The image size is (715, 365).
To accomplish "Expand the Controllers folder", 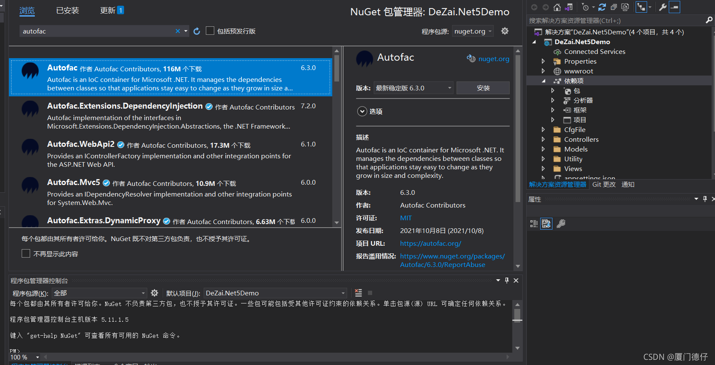I will coord(543,139).
